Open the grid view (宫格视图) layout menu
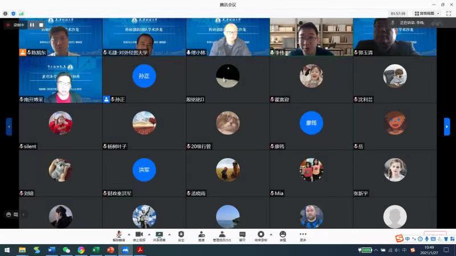The image size is (456, 256). point(427,13)
